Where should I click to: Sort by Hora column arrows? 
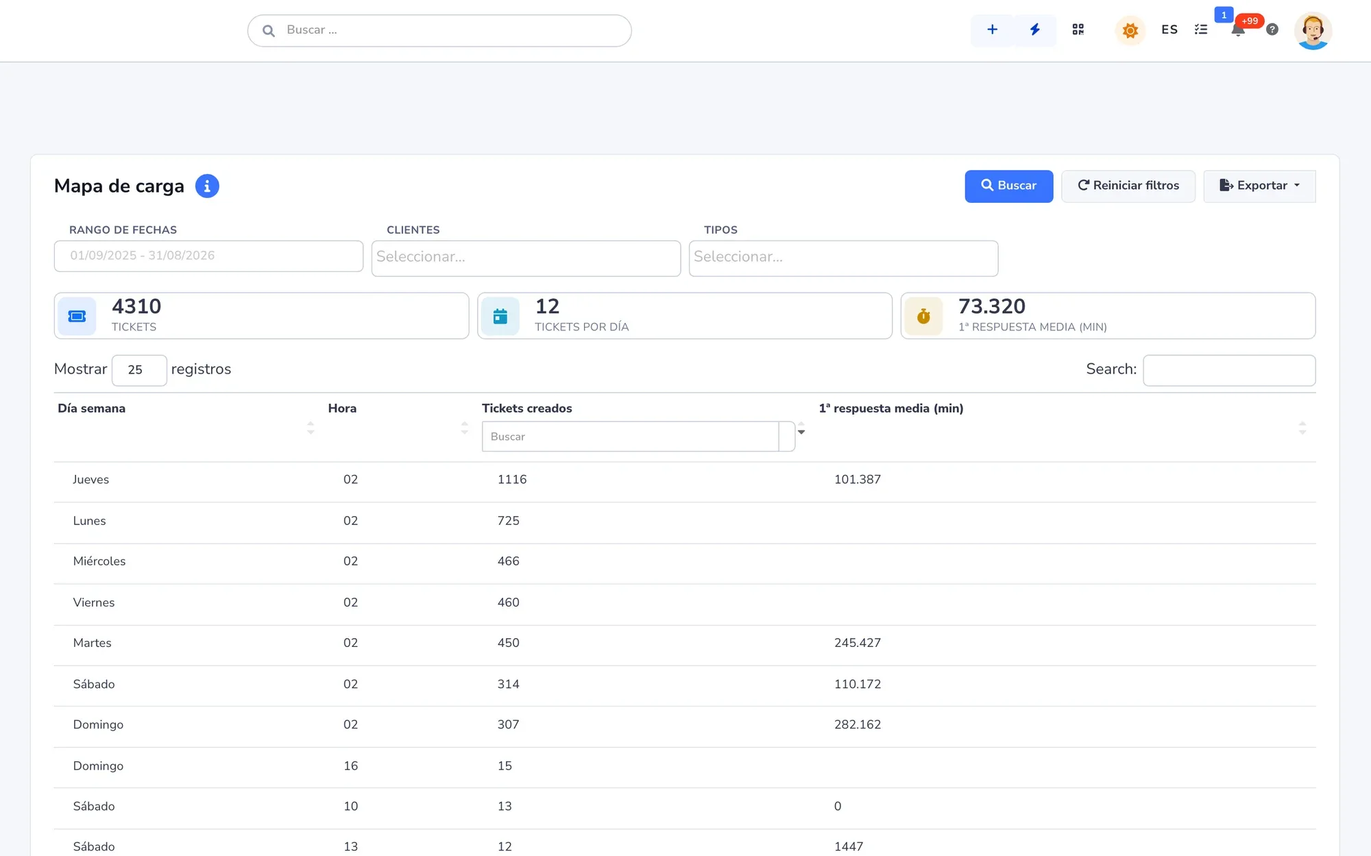pos(464,428)
